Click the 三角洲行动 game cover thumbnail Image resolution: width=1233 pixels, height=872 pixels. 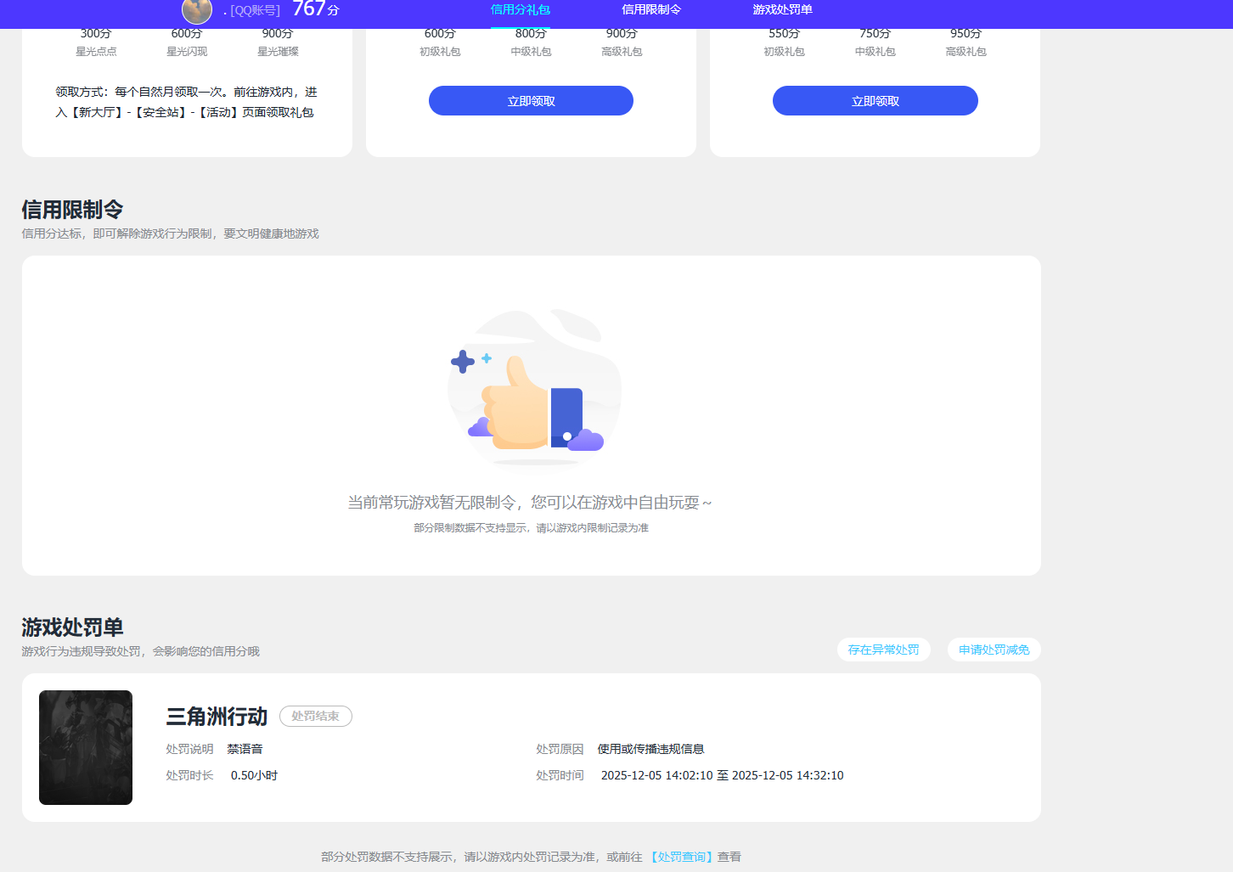(86, 747)
